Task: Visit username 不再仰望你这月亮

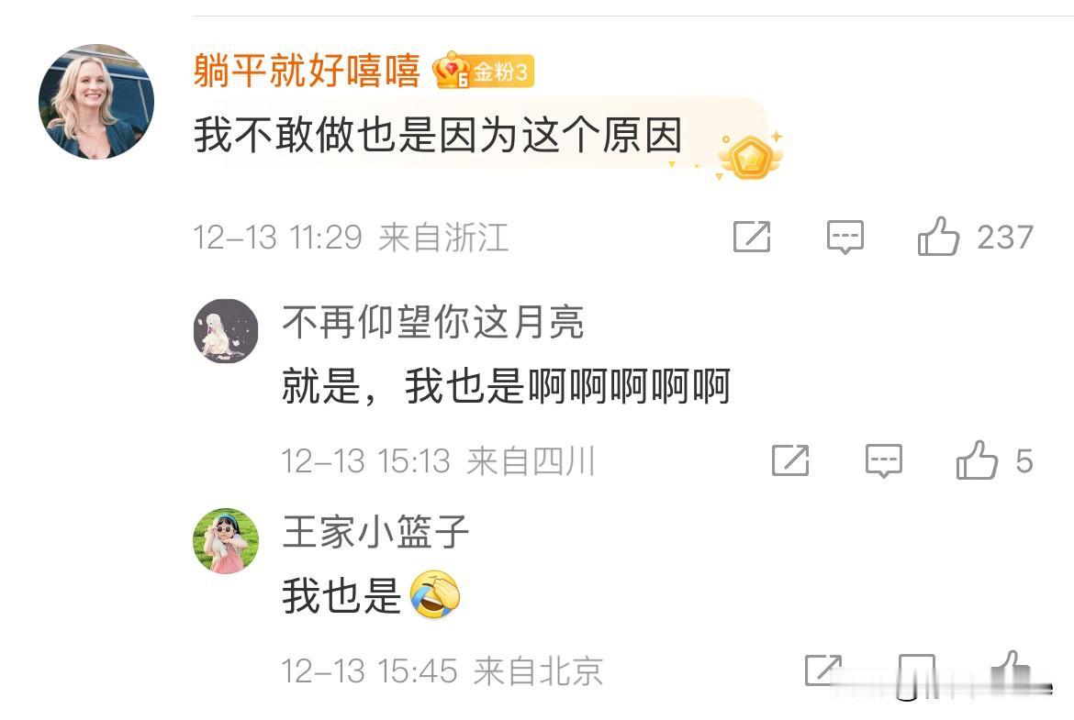Action: pyautogui.click(x=433, y=322)
